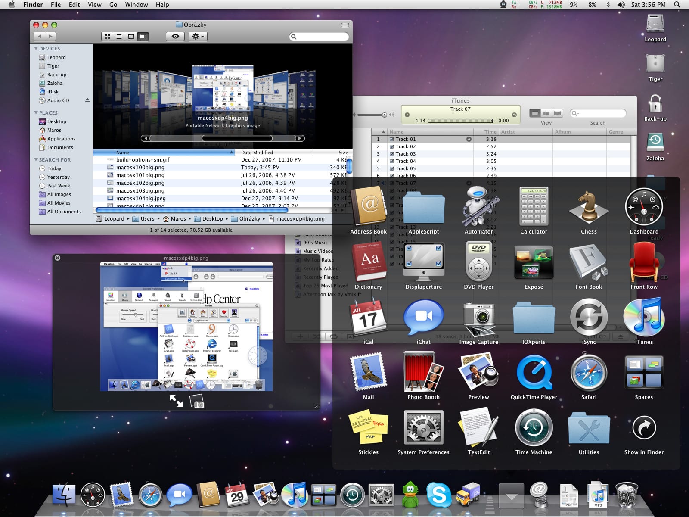Open the Apple menu
Image resolution: width=689 pixels, height=517 pixels.
[12, 5]
